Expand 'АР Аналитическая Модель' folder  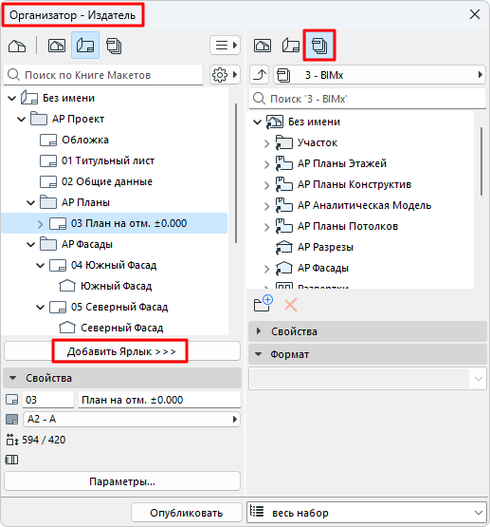pos(266,206)
